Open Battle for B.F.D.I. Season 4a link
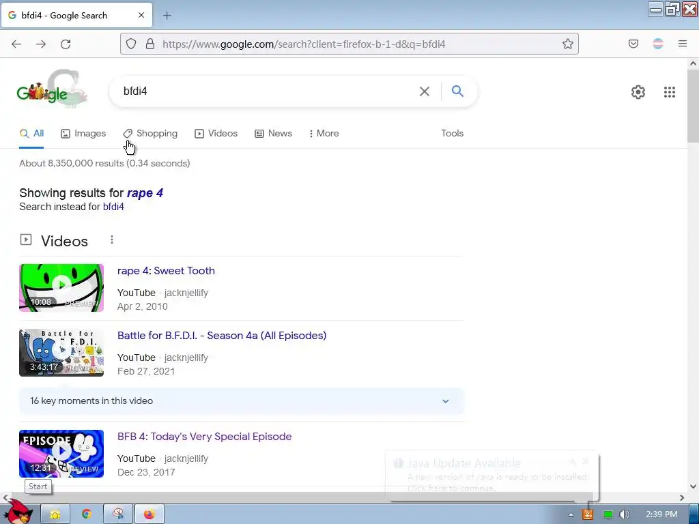699x524 pixels. pos(222,336)
